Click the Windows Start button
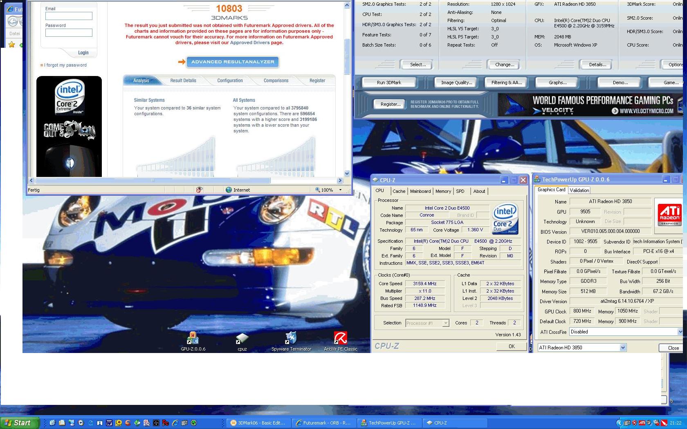 (20, 423)
